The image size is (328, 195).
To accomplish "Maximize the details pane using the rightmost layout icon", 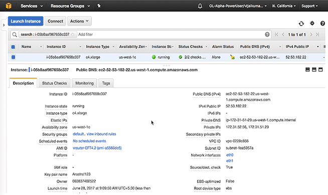I will [x=320, y=70].
